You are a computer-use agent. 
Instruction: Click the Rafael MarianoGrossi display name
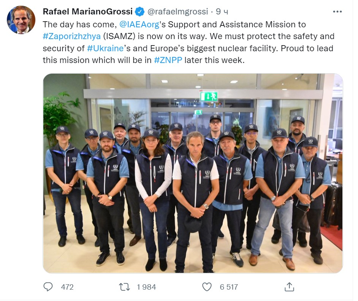pos(87,12)
